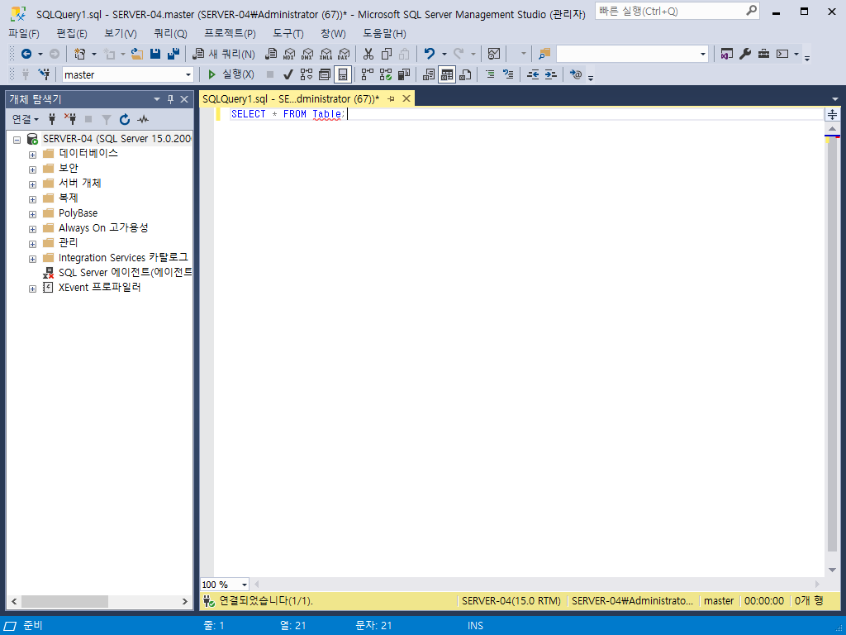Decrease line indent
Viewport: 846px width, 635px height.
pos(533,74)
